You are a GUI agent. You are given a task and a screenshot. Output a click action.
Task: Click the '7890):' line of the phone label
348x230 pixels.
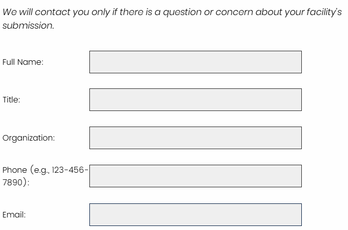(16, 182)
